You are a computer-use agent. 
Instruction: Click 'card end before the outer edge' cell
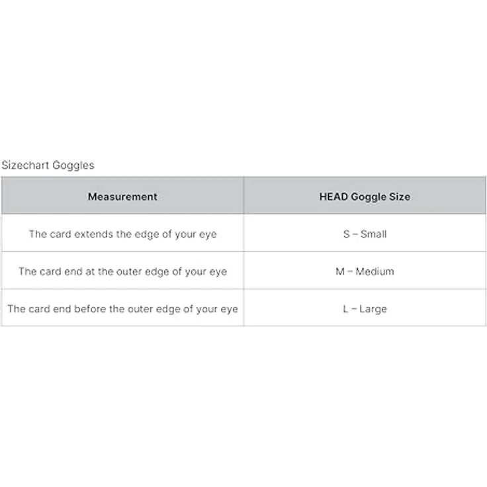(122, 308)
